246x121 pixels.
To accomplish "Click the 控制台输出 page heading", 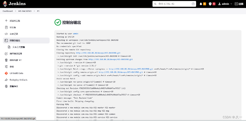I will [71, 22].
